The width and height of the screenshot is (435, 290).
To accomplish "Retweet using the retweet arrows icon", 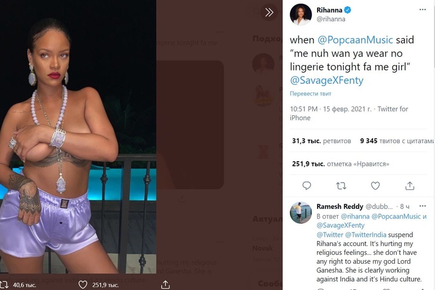I will pos(341,186).
